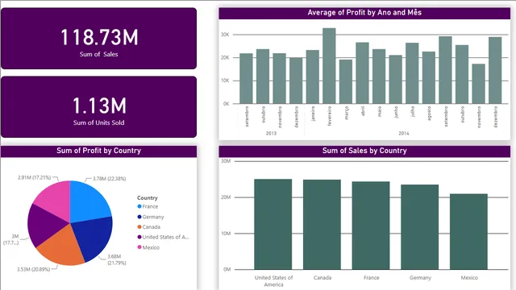Select the 1.13M Sum of Units Sold card

coord(98,107)
